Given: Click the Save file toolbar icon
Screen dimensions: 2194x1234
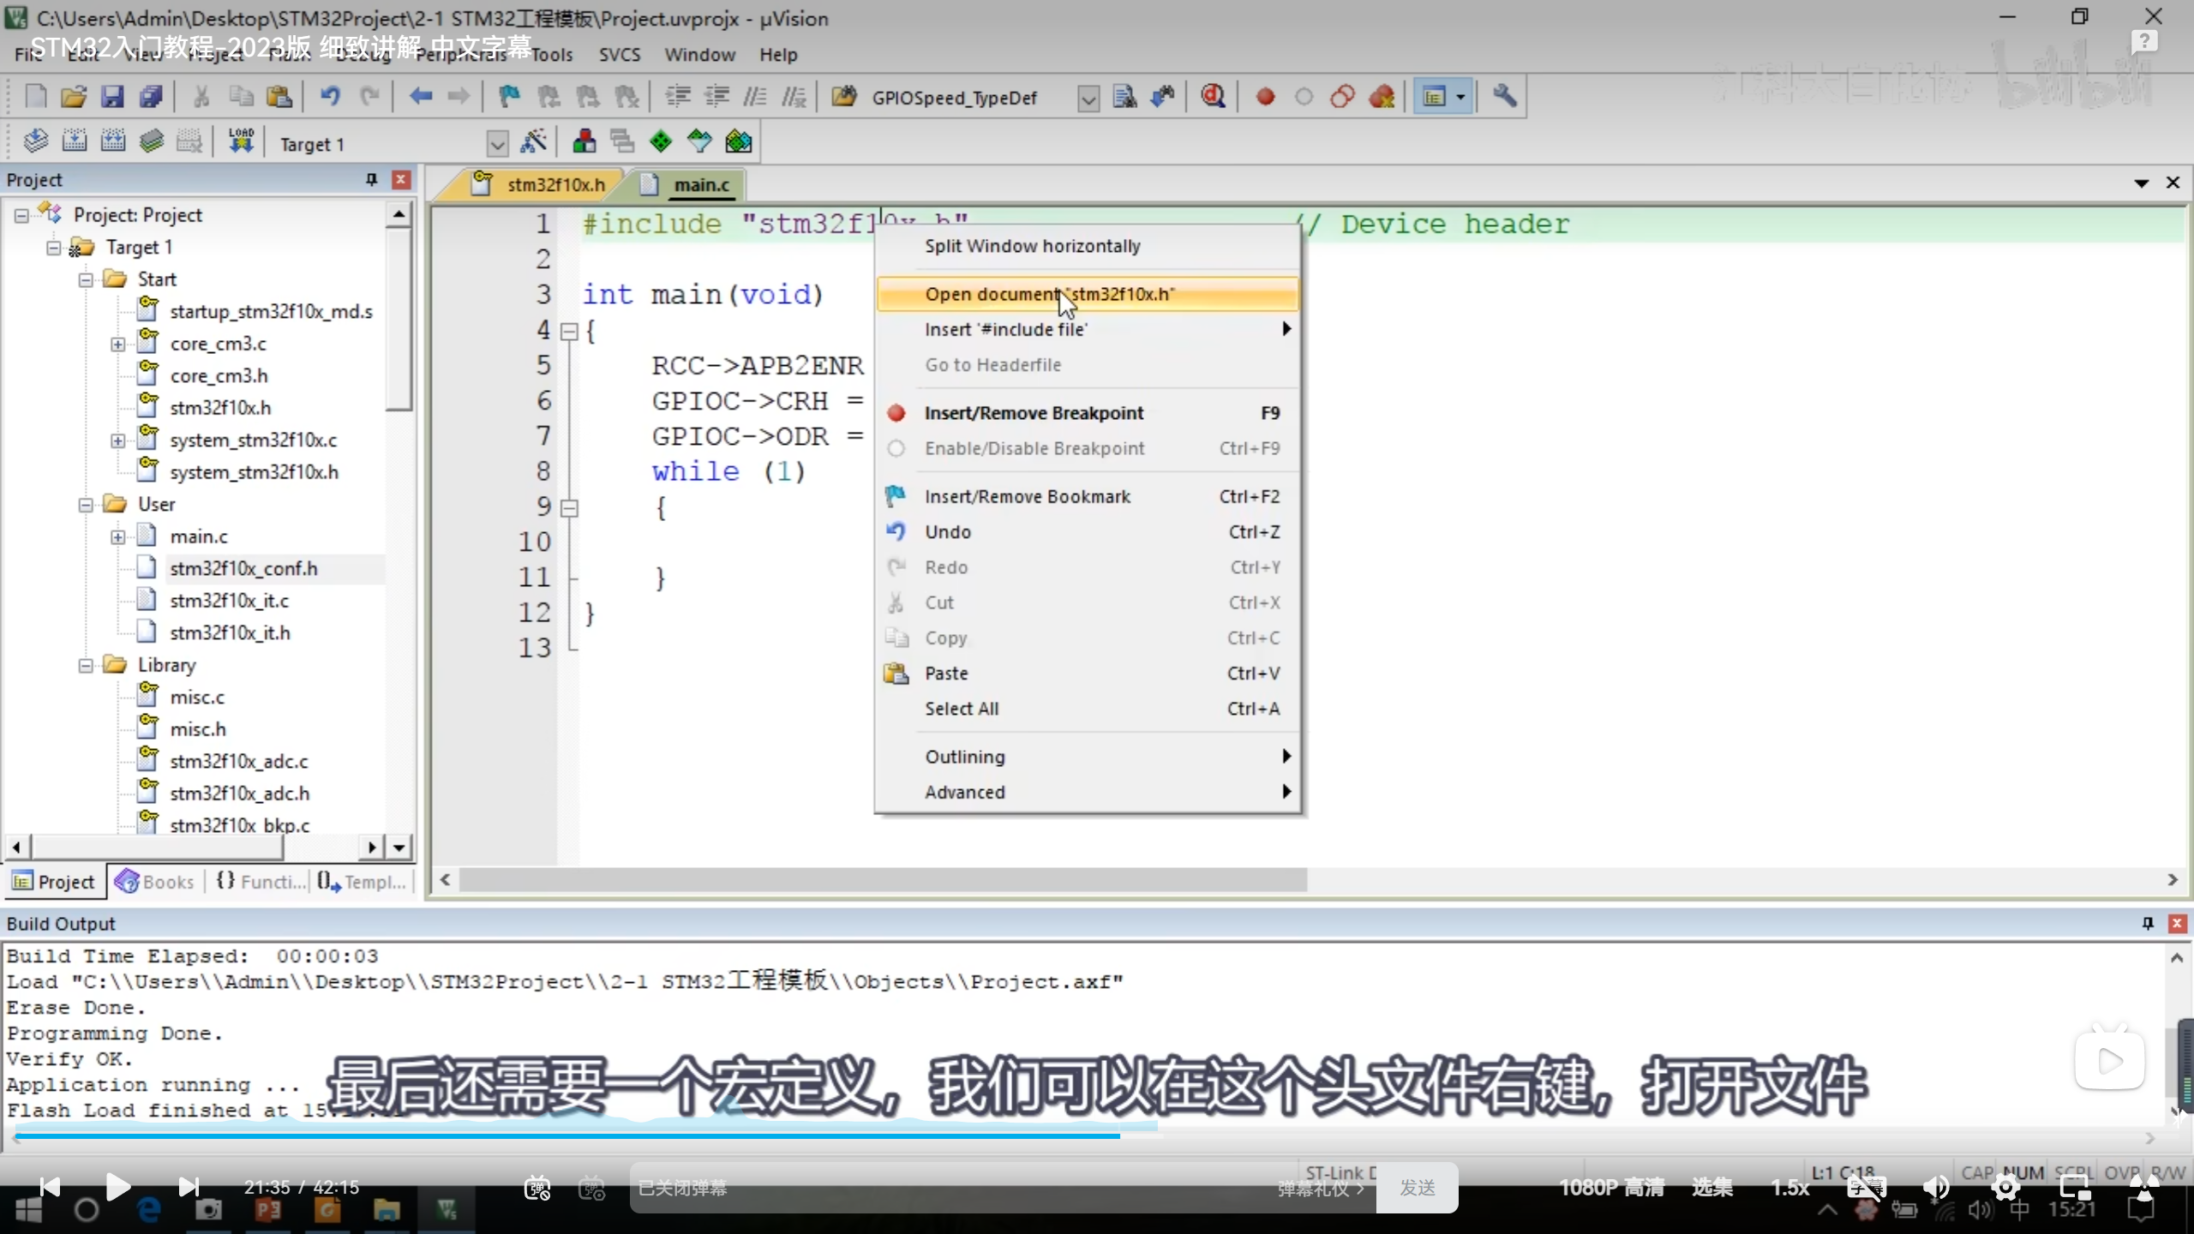Looking at the screenshot, I should (x=112, y=97).
